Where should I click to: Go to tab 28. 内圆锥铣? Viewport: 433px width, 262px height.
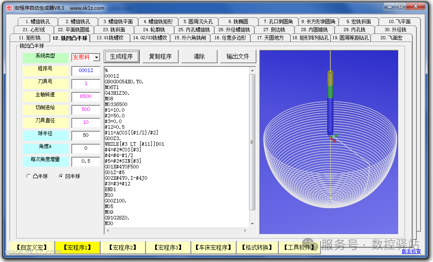[314, 30]
